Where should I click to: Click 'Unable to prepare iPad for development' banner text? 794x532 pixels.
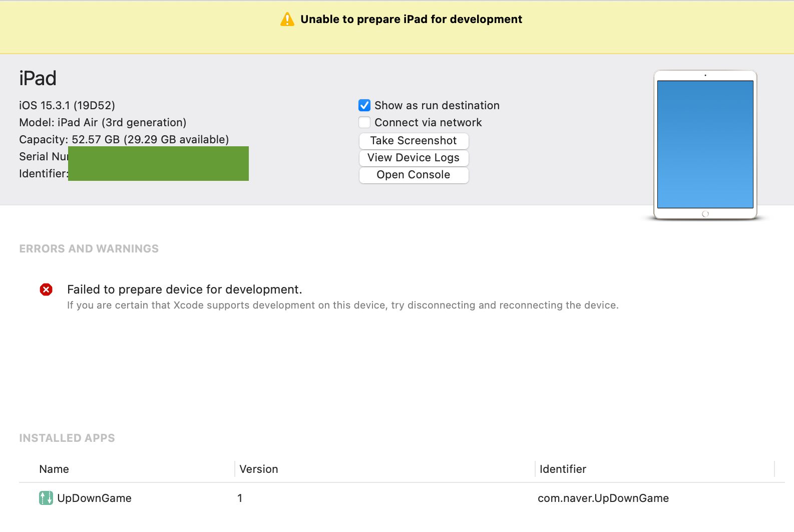click(411, 19)
